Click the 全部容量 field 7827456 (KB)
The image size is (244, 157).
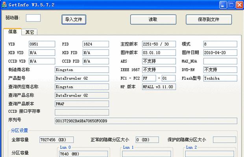point(57,140)
